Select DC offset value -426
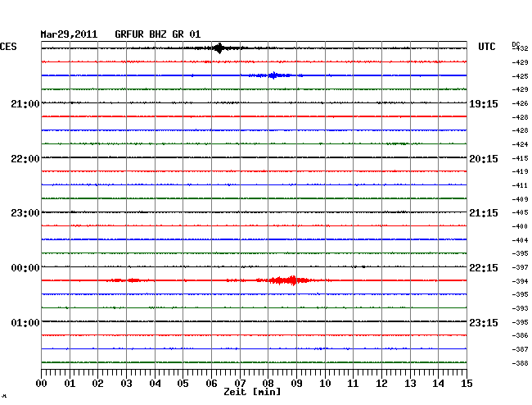The image size is (532, 405). pos(520,103)
